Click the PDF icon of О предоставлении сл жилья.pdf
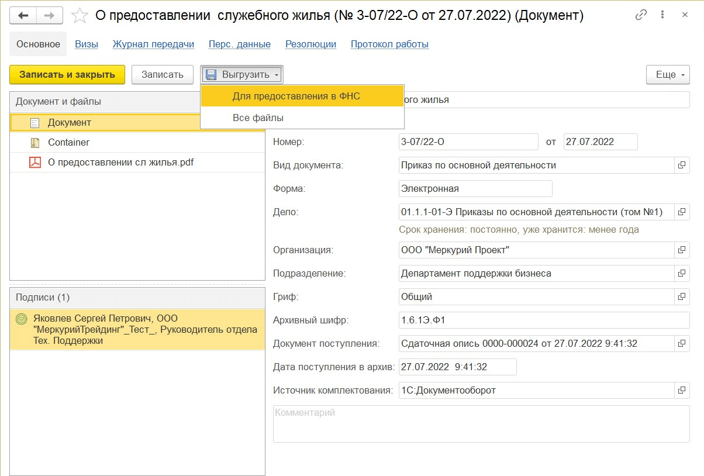 coord(35,163)
